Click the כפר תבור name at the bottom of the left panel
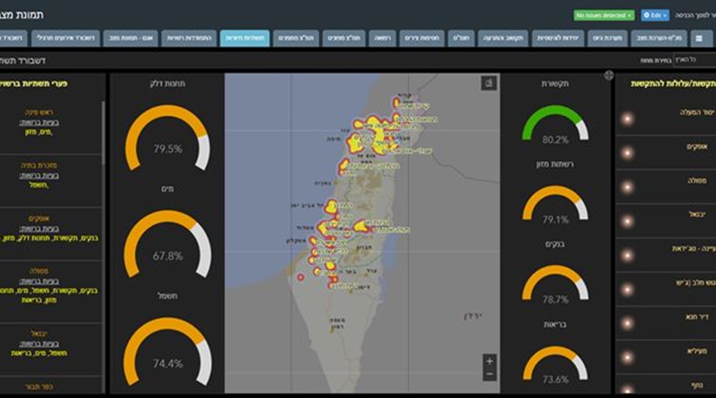Image resolution: width=716 pixels, height=398 pixels. (39, 386)
